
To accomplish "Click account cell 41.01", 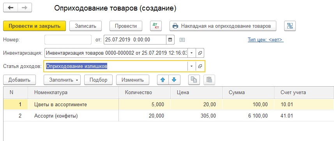I will tap(304, 116).
